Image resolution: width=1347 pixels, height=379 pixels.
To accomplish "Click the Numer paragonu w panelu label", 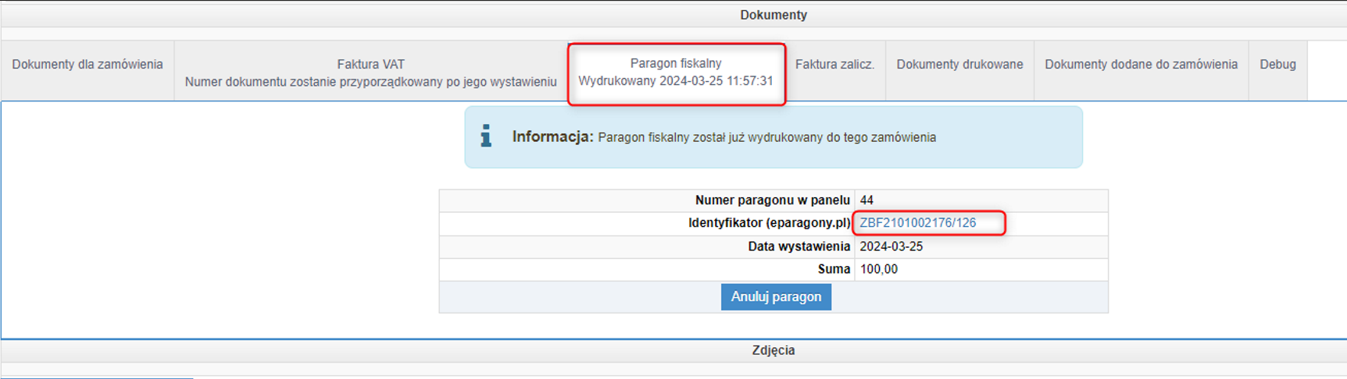I will 772,200.
